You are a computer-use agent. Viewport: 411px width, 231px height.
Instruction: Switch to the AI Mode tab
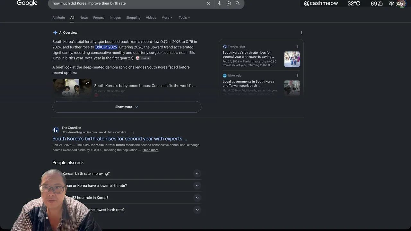point(58,18)
